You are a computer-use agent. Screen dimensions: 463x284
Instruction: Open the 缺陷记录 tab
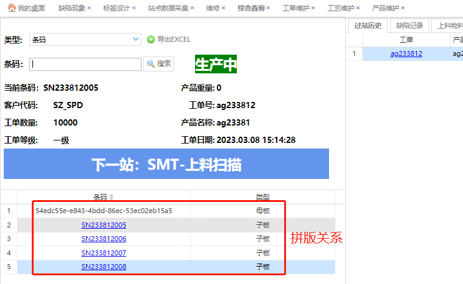tap(409, 25)
